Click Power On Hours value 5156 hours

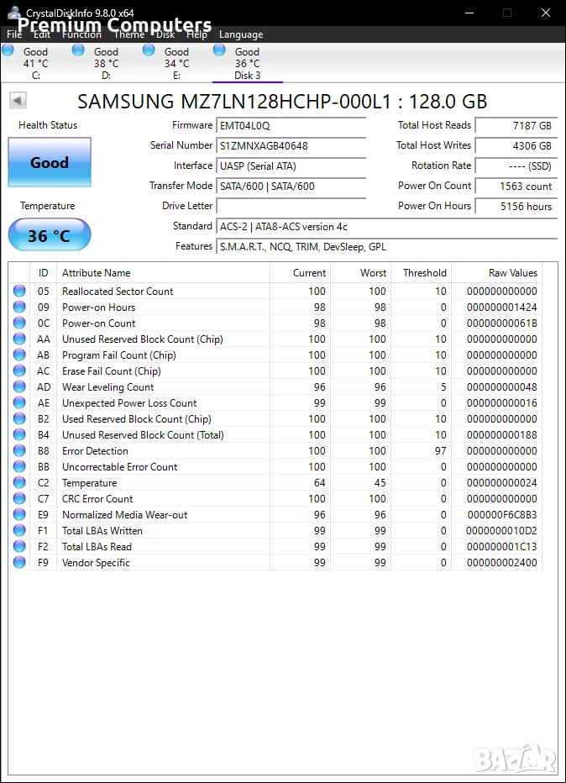(x=516, y=206)
